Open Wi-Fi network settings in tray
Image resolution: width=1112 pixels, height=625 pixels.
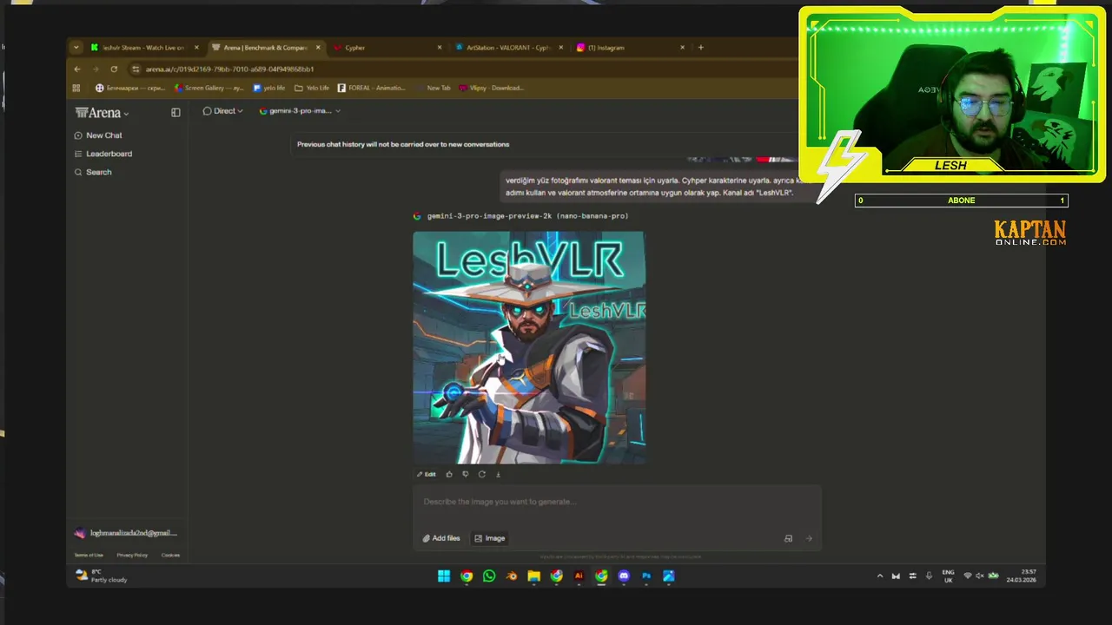(x=967, y=576)
